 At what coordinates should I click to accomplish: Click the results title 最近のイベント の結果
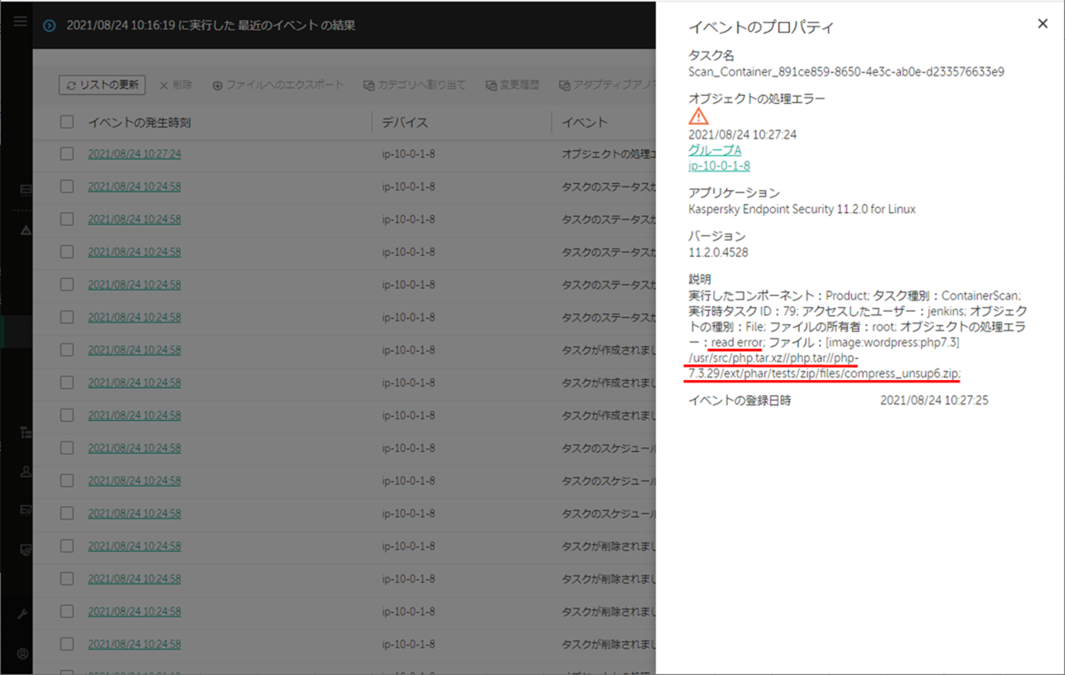tap(296, 26)
